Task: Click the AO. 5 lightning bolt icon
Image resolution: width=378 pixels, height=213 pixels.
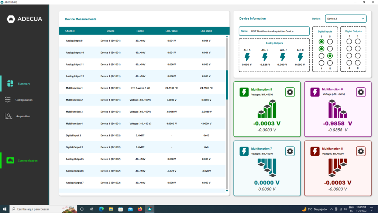Action: (247, 57)
